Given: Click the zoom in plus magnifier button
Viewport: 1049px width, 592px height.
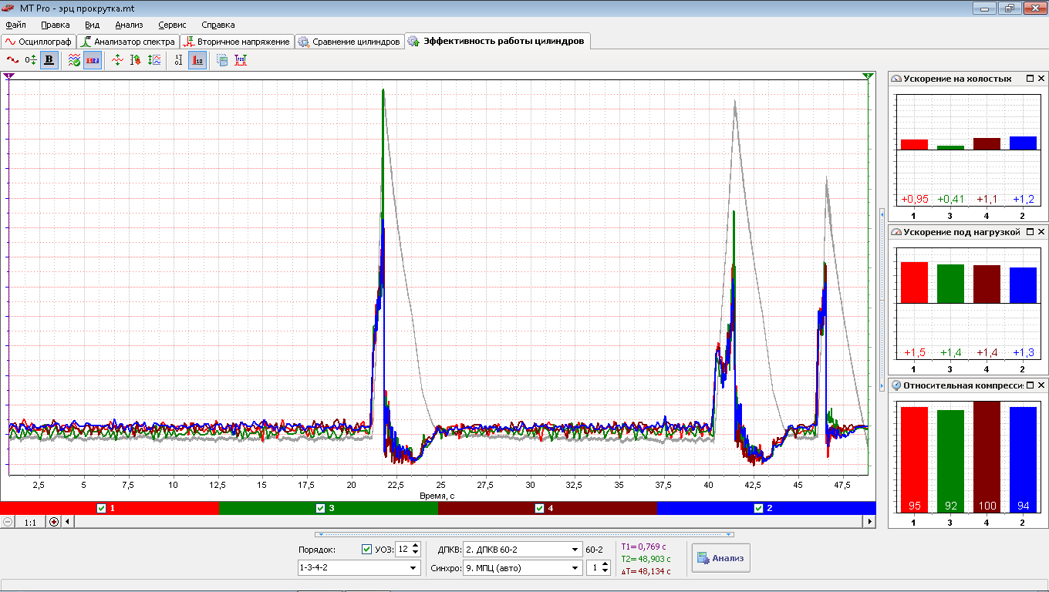Looking at the screenshot, I should (54, 522).
